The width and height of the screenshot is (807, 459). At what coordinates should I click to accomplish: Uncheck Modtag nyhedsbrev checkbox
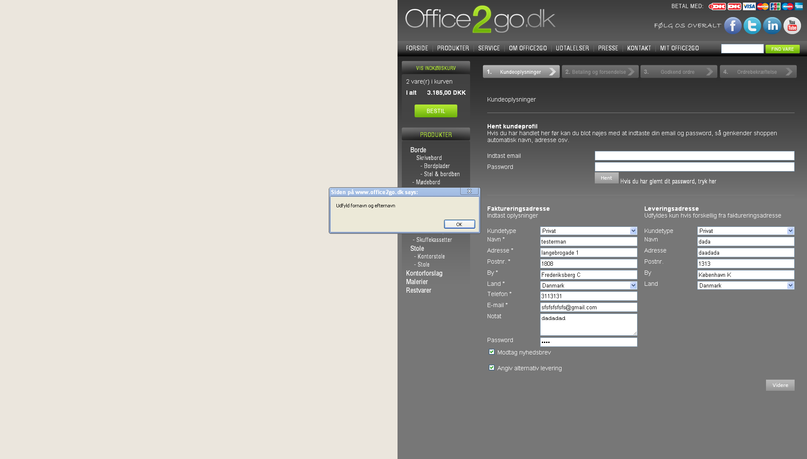coord(491,352)
